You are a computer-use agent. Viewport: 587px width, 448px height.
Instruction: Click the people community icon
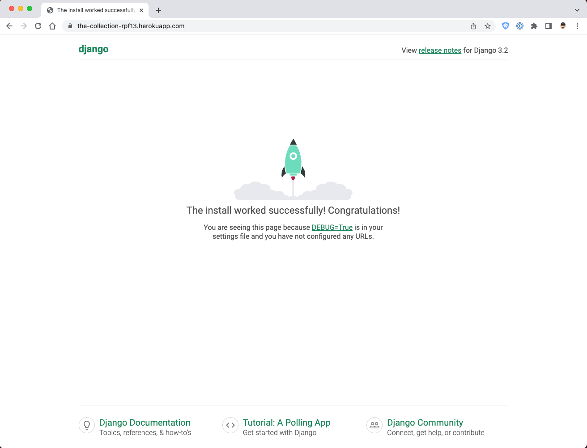click(374, 425)
